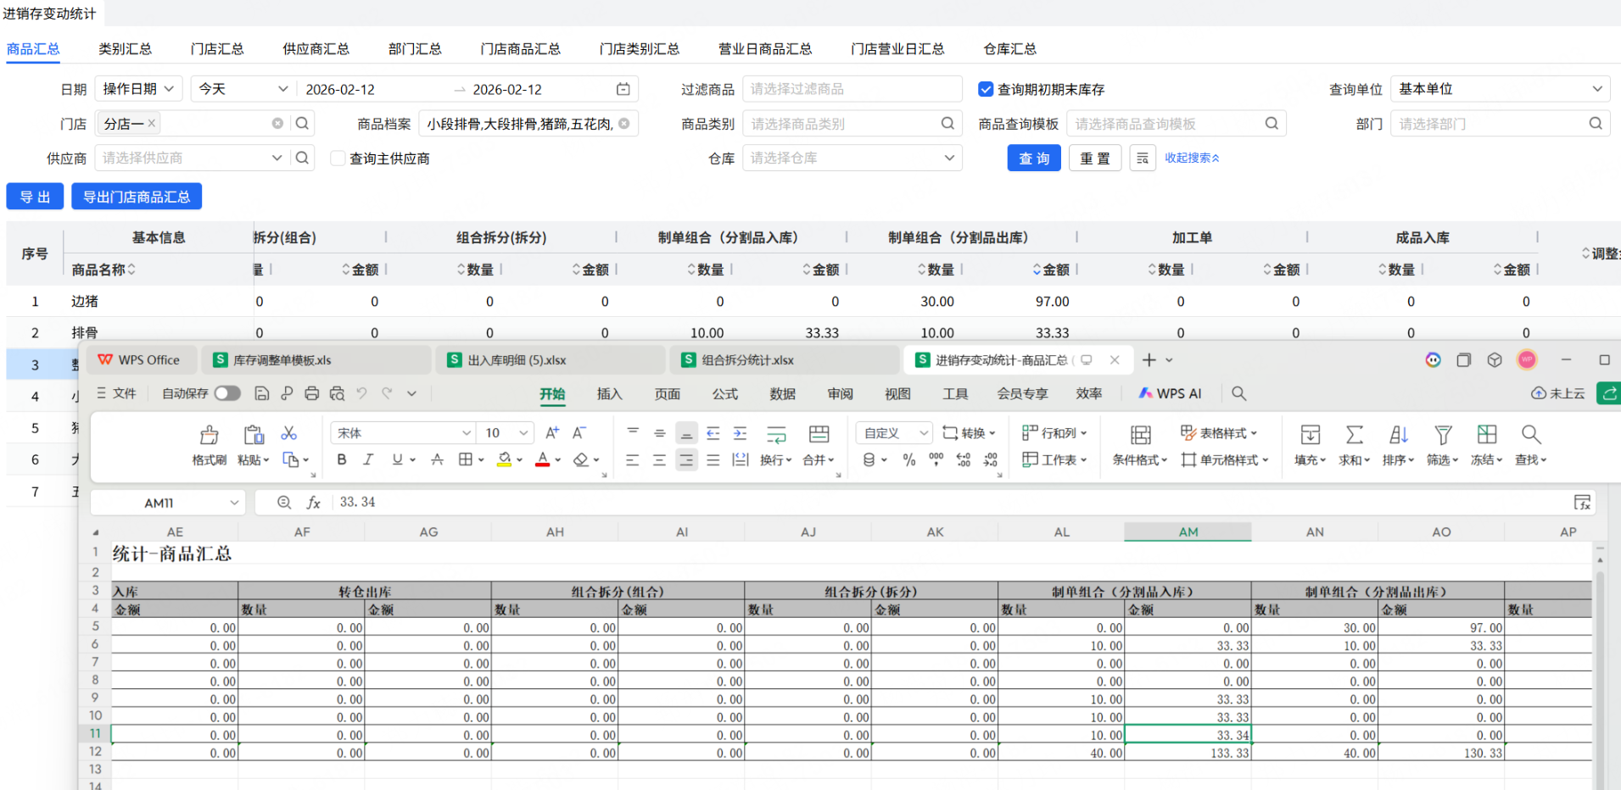Click the percent style icon
The height and width of the screenshot is (790, 1621).
(909, 459)
